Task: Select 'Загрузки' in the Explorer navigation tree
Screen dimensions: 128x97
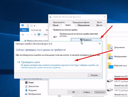Action: tap(32, 90)
